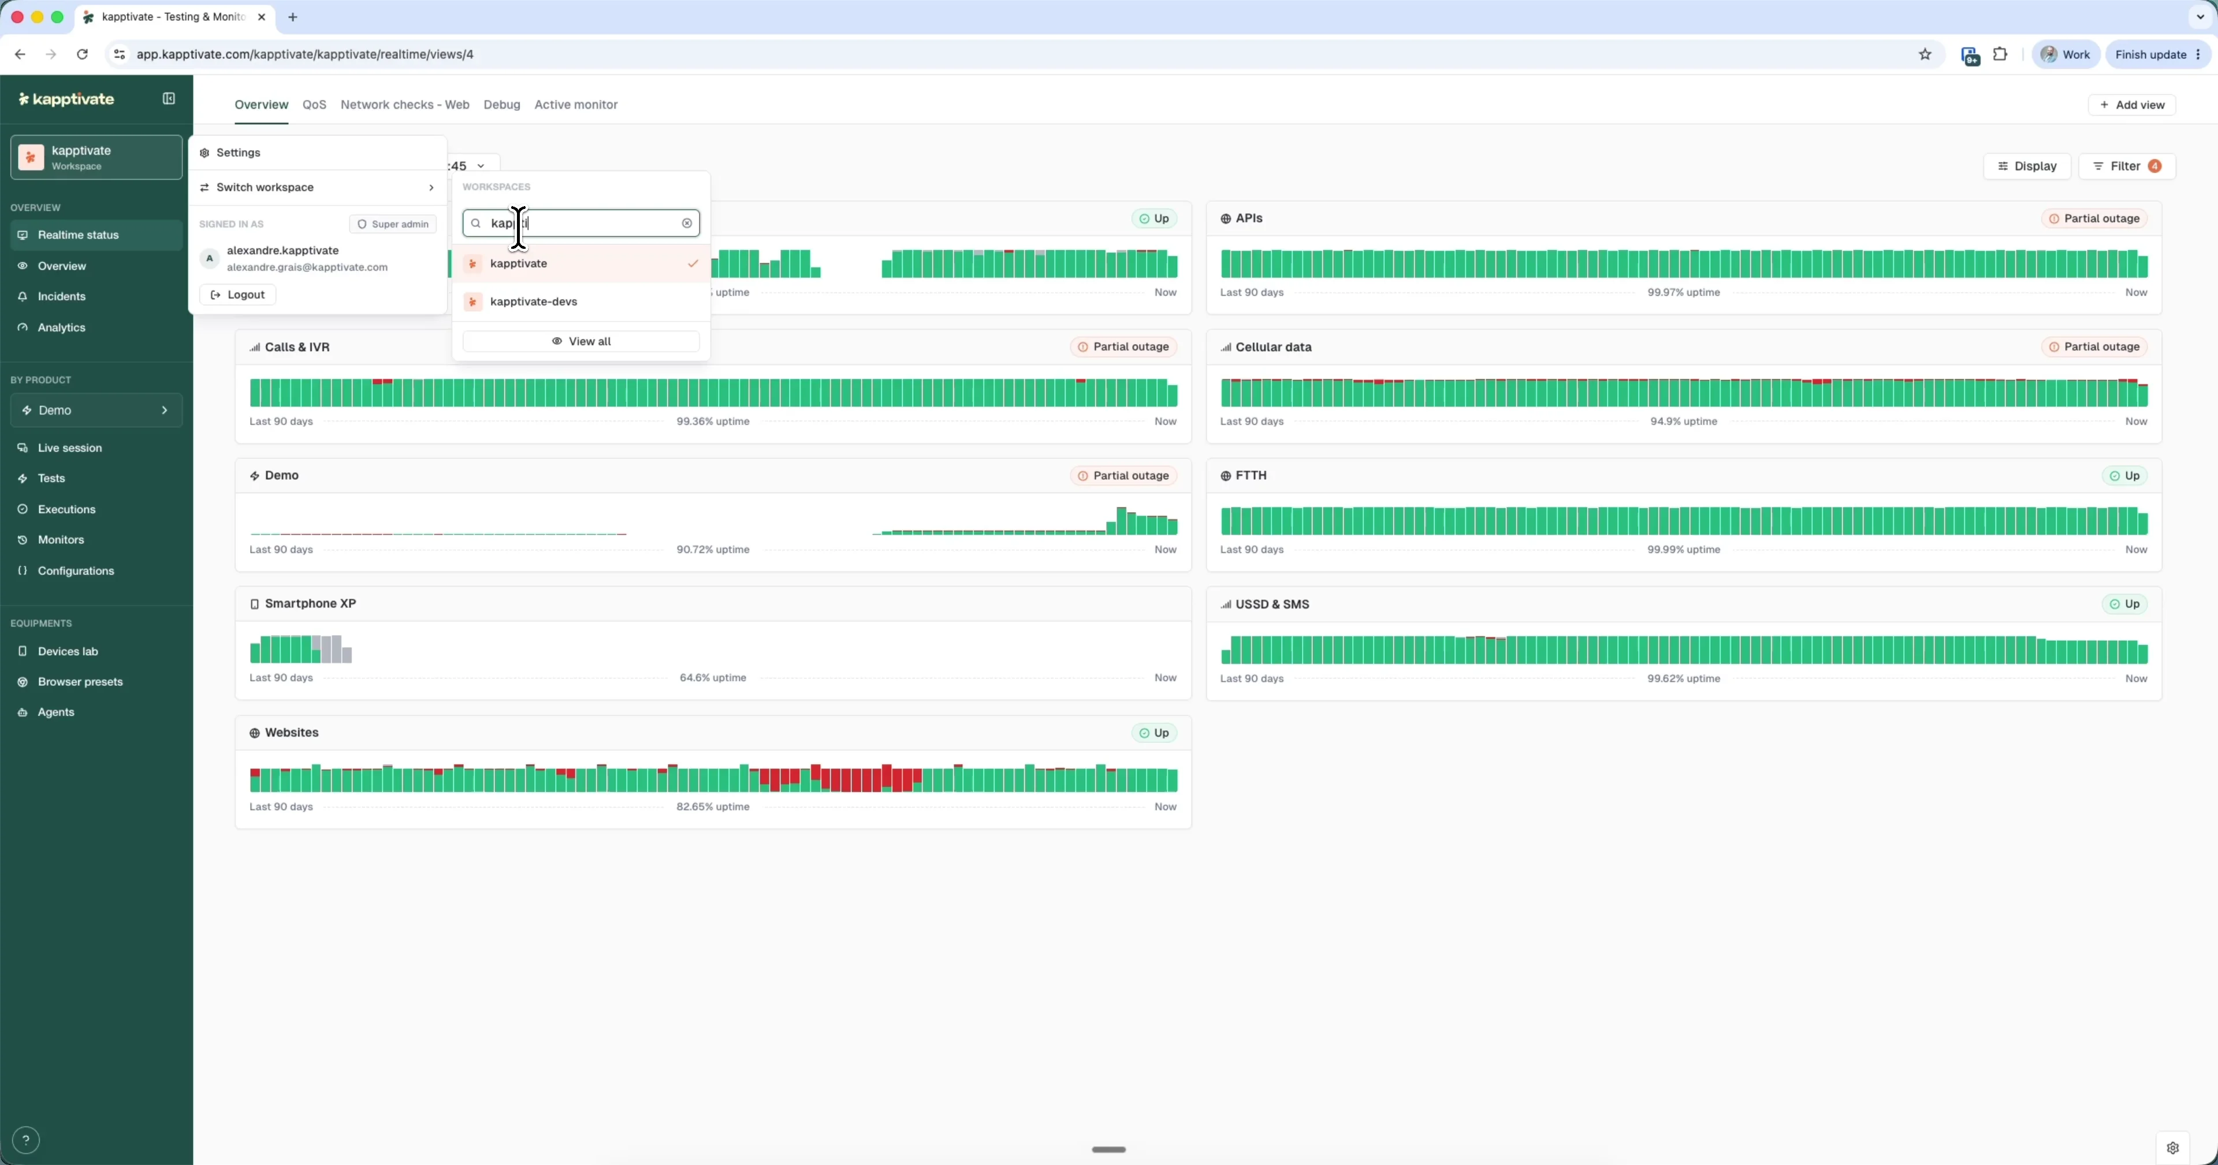
Task: Select the Overview view tab
Action: (x=262, y=105)
